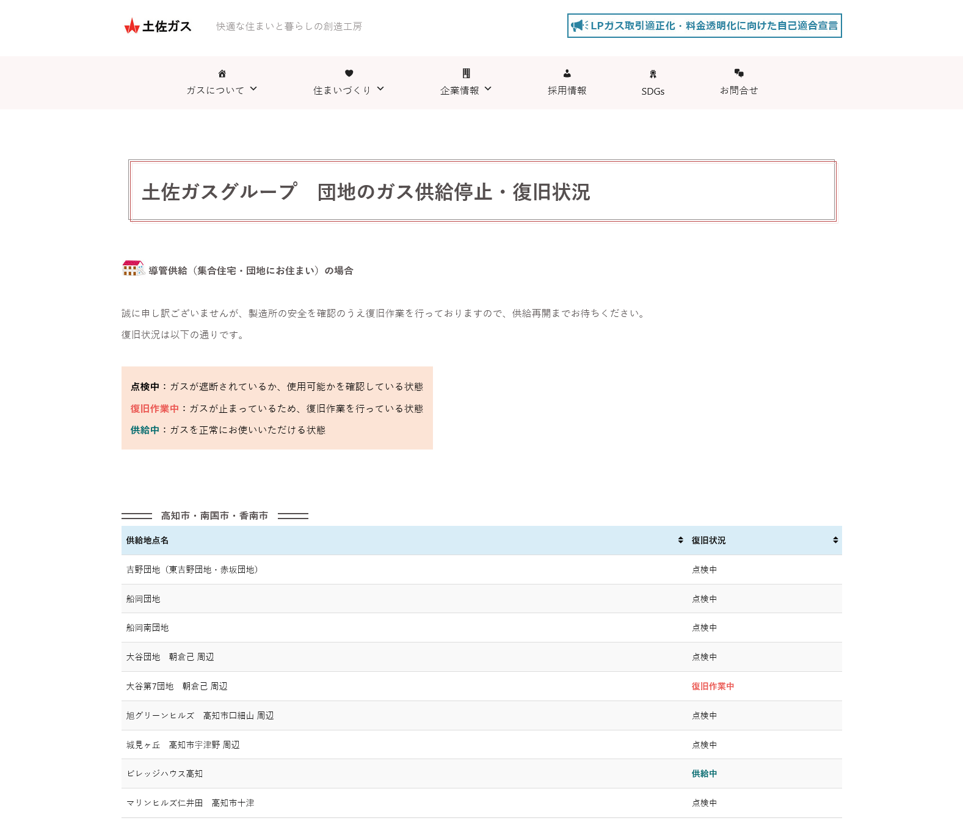This screenshot has width=963, height=819.
Task: Click the building icon above 企業情報
Action: point(467,73)
